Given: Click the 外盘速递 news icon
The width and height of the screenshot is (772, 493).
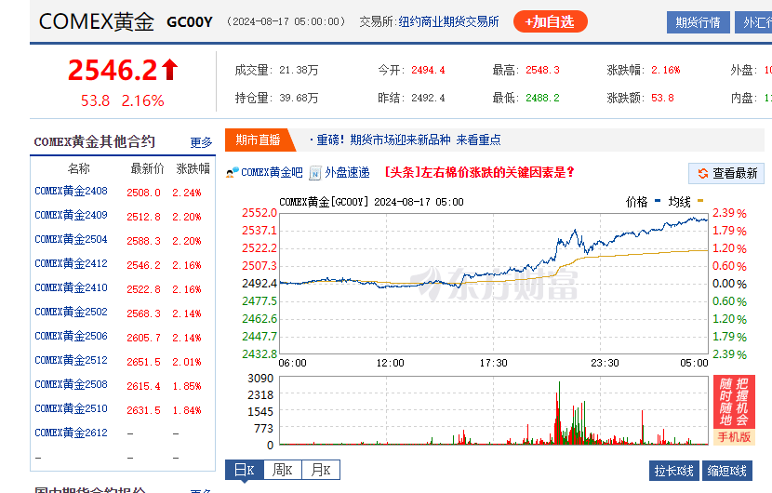Looking at the screenshot, I should [x=315, y=173].
